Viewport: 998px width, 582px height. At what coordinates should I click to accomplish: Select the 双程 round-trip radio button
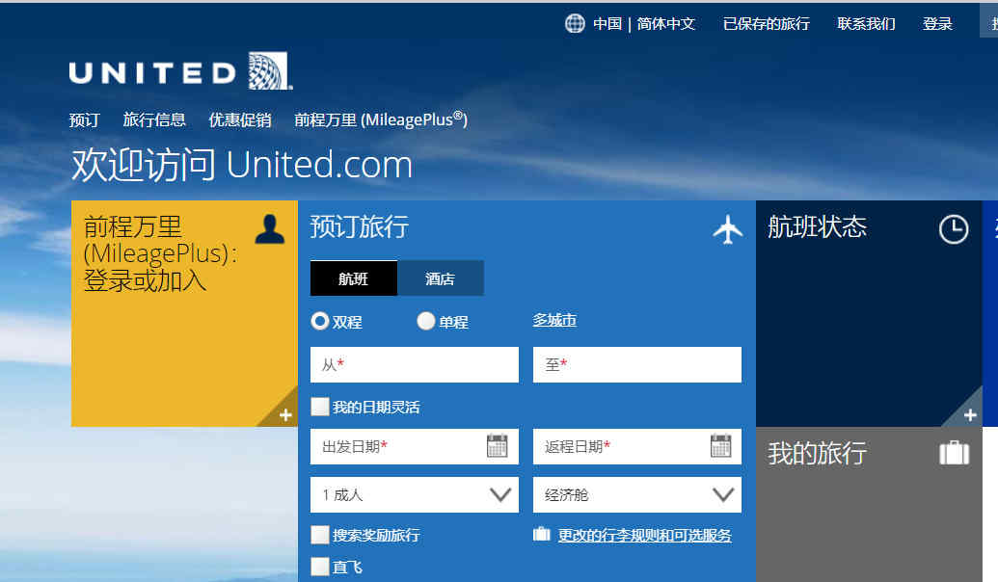click(x=320, y=321)
